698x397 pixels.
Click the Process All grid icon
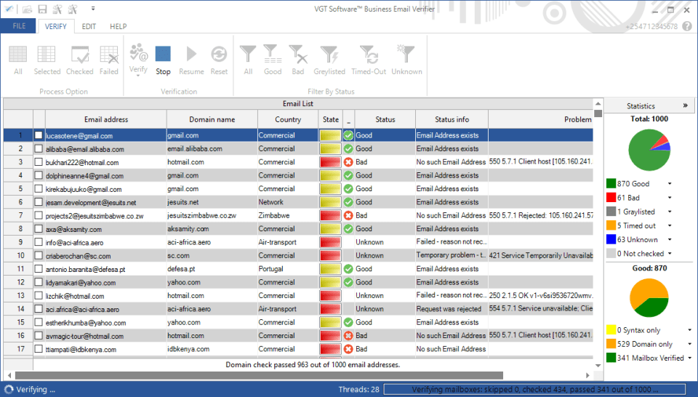[17, 55]
